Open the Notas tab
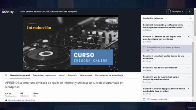The height and width of the screenshot is (110, 196). tap(62, 75)
